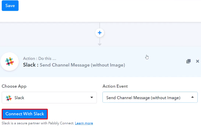Click Connect With Slack button
Viewport: 201px width, 139px height.
click(25, 114)
